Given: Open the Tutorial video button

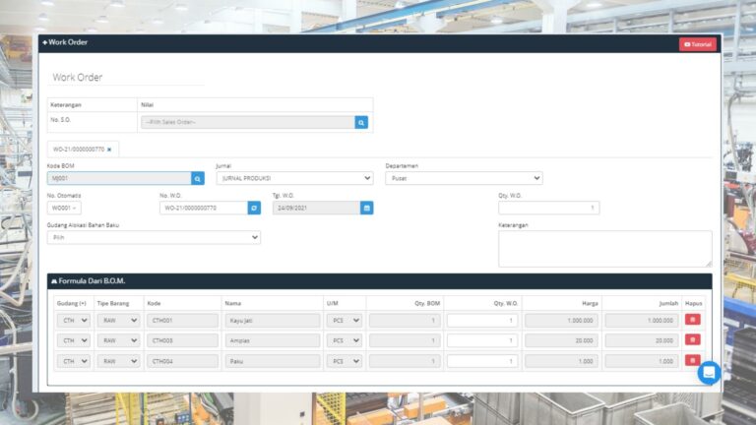Looking at the screenshot, I should tap(697, 44).
